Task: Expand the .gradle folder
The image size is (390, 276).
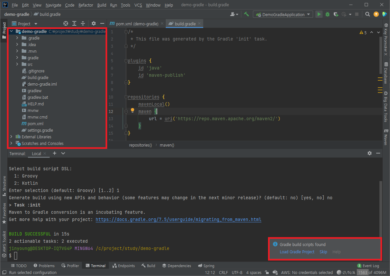Action: 17,38
